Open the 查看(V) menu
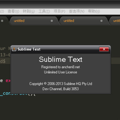 click(x=13, y=11)
